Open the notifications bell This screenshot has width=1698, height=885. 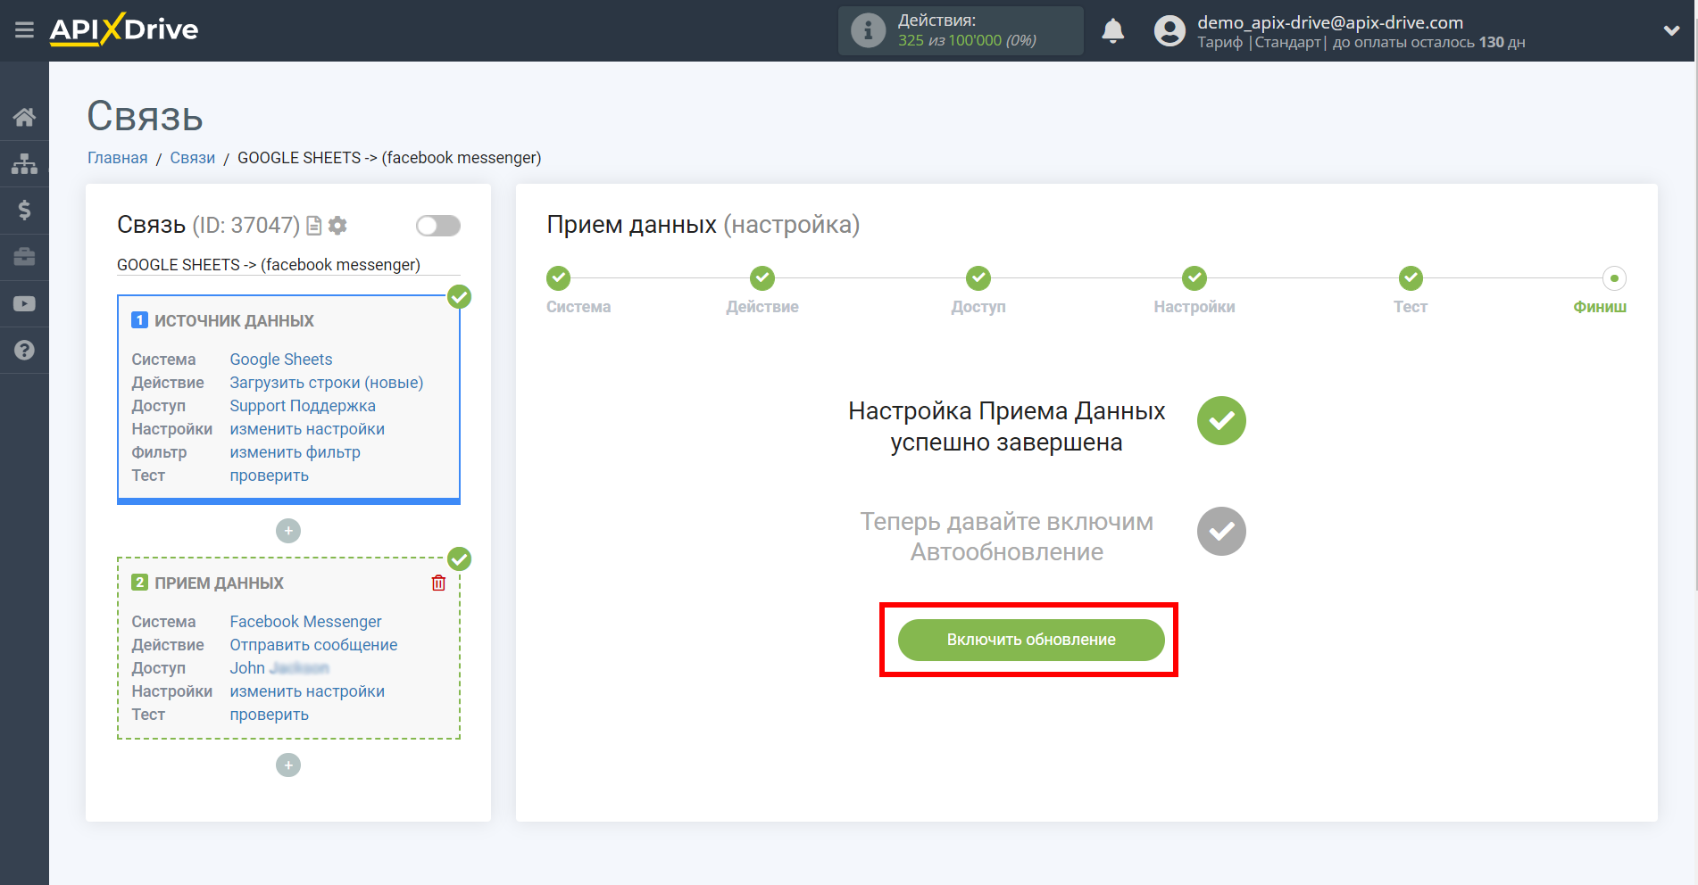click(1112, 31)
